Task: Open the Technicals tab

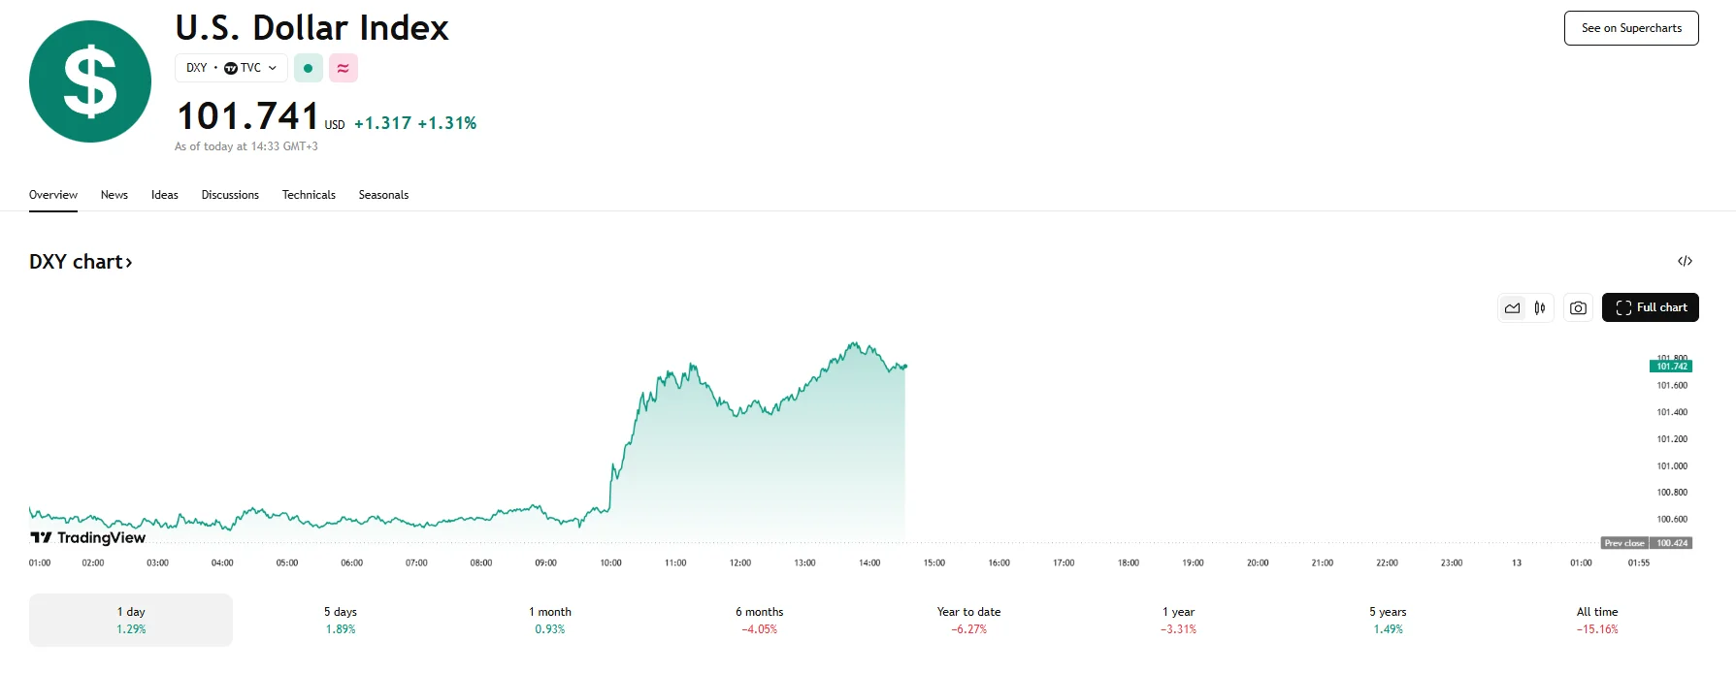Action: (309, 195)
